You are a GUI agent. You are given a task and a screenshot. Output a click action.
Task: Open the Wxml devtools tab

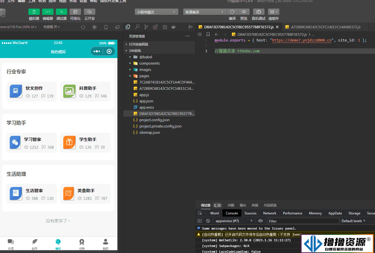(214, 213)
